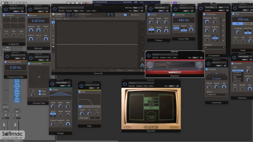Open Distortion User Default preset dropdown

pyautogui.click(x=245, y=57)
